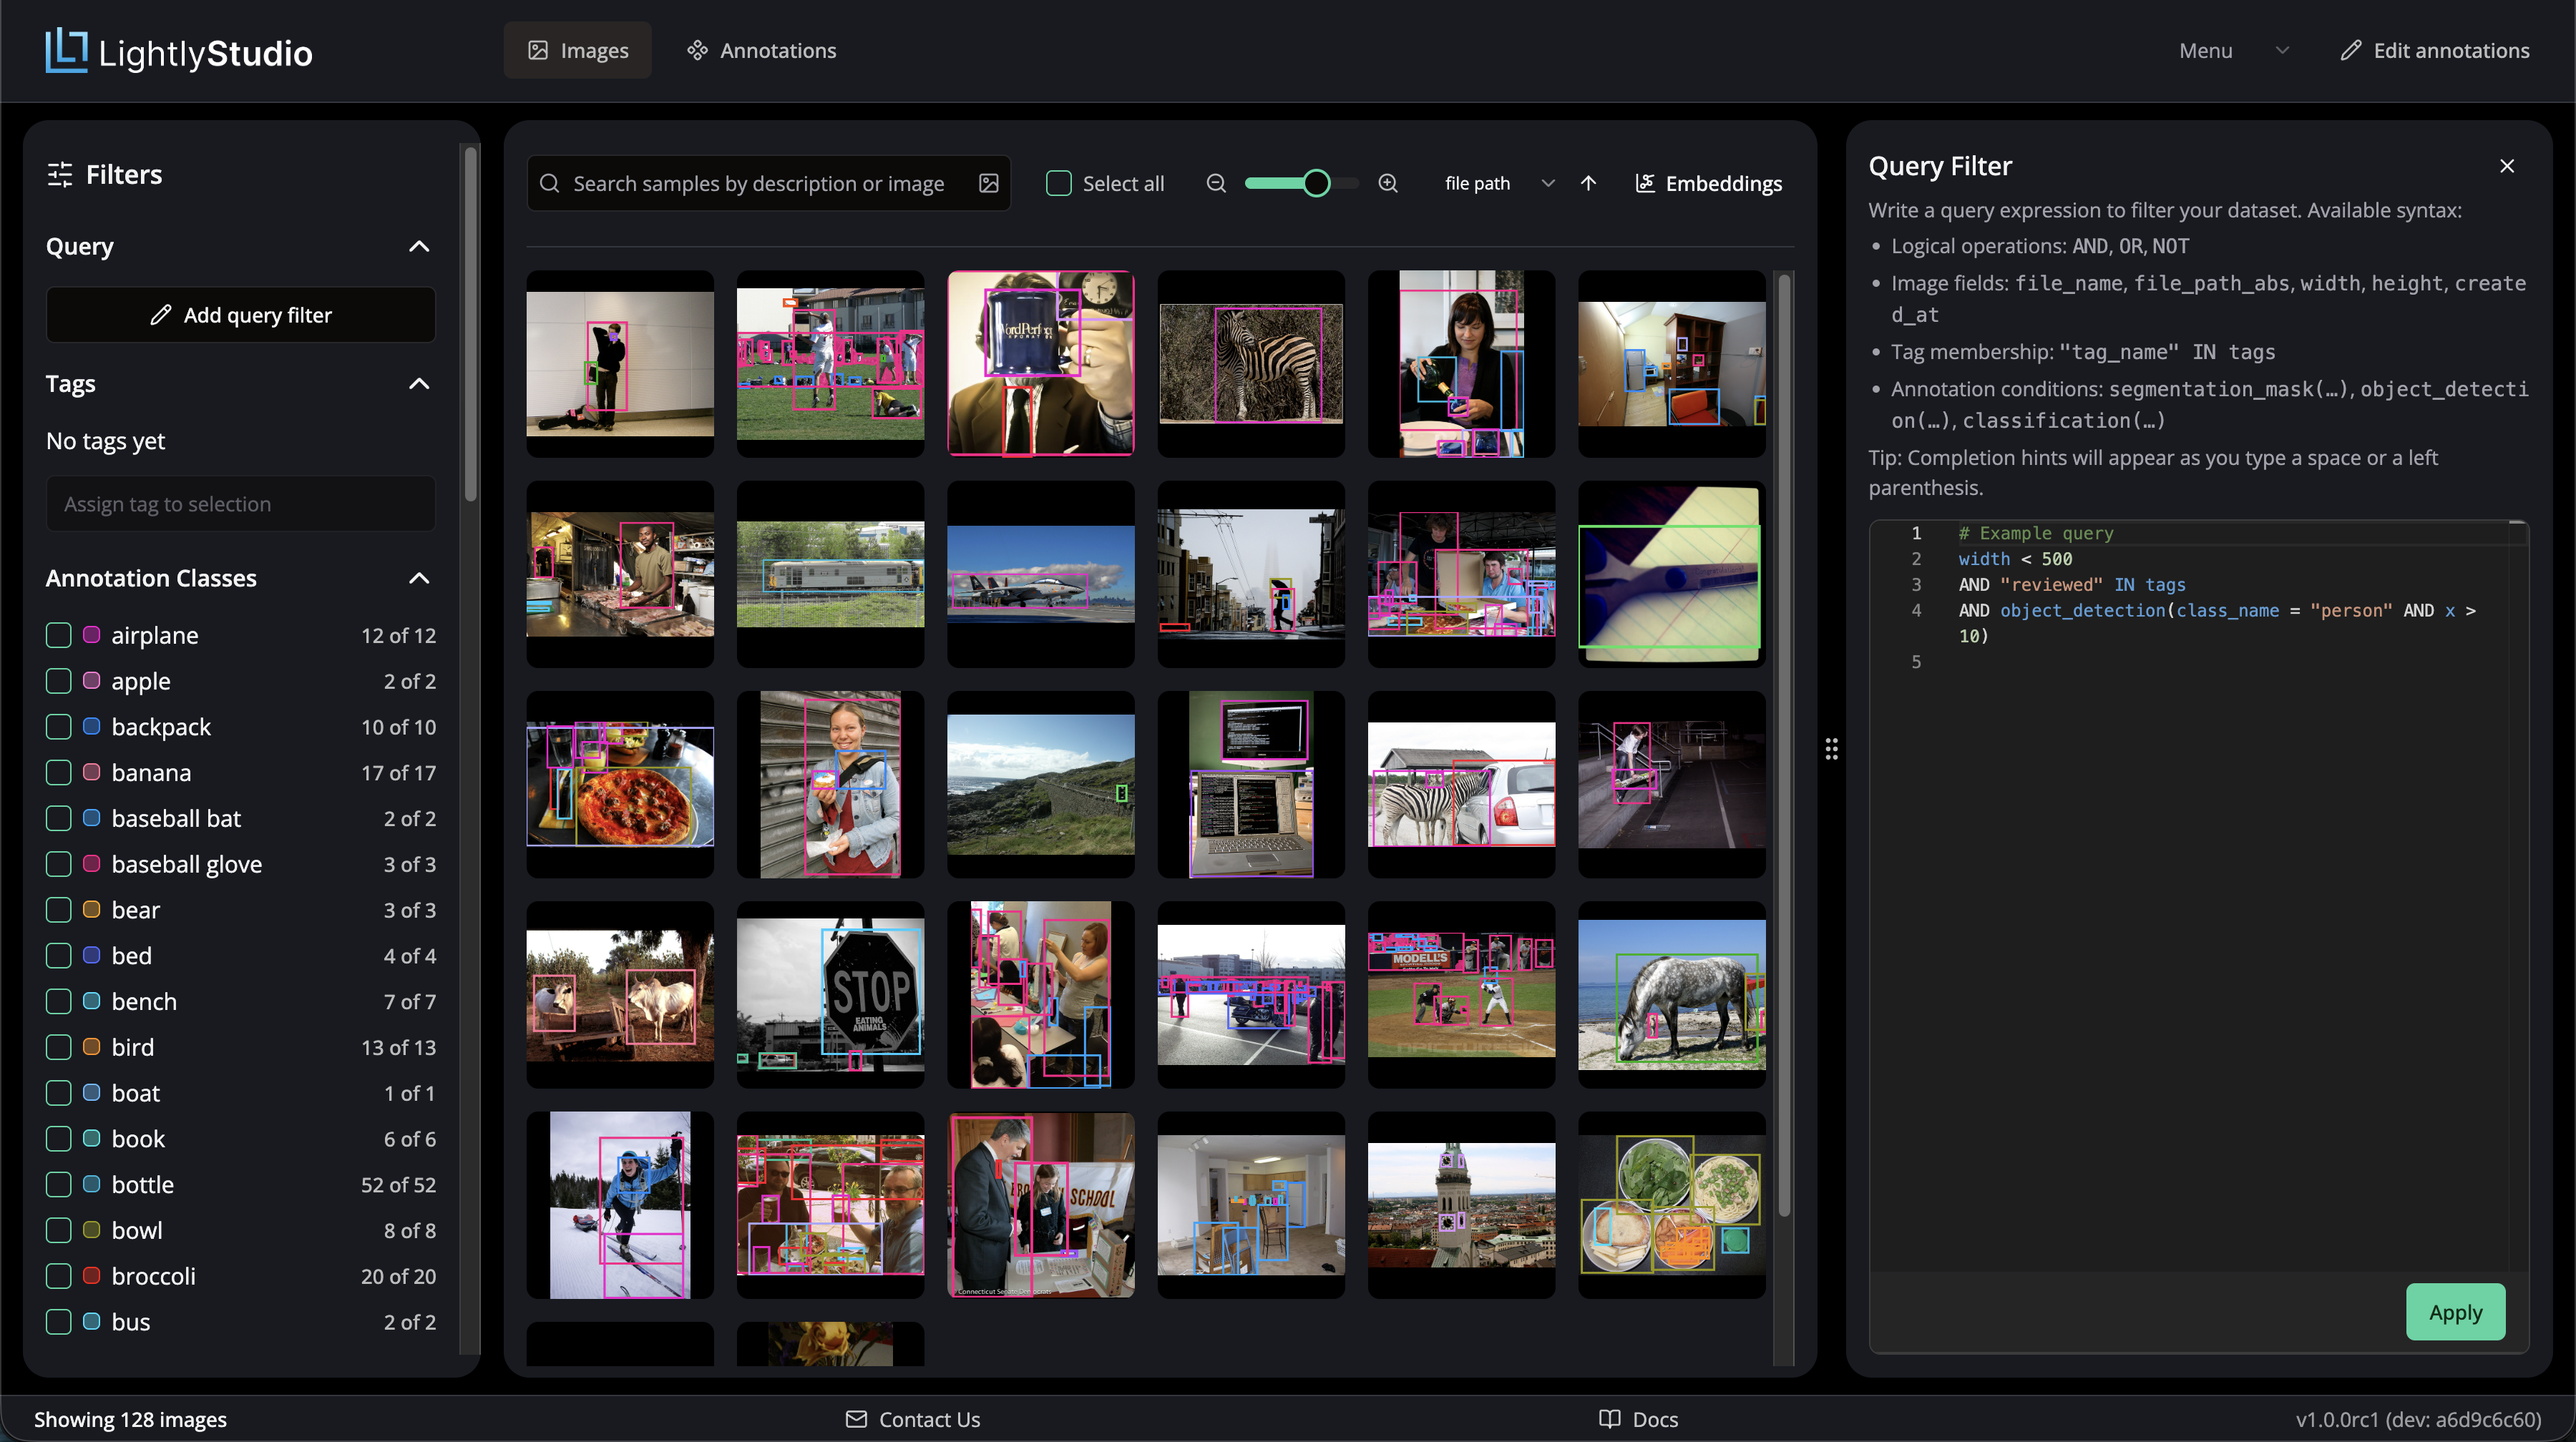Check the bench class filter
Image resolution: width=2576 pixels, height=1442 pixels.
point(59,1001)
